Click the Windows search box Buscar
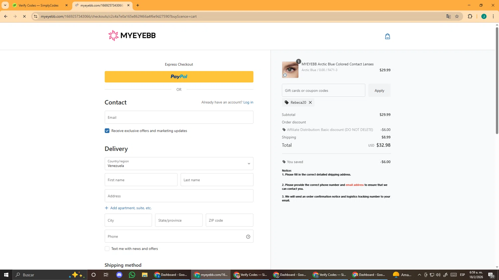This screenshot has height=280, width=499. 50,275
